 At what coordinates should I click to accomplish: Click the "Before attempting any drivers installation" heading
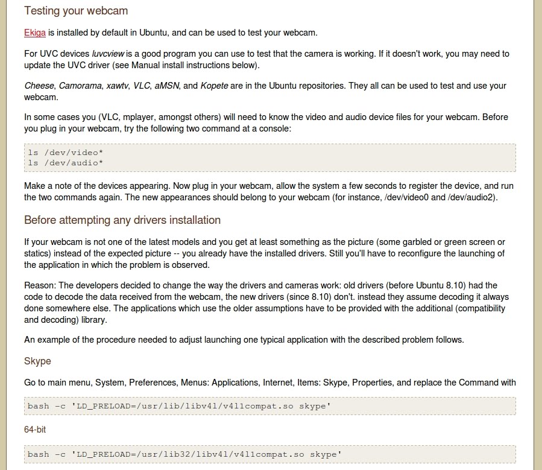coord(122,220)
